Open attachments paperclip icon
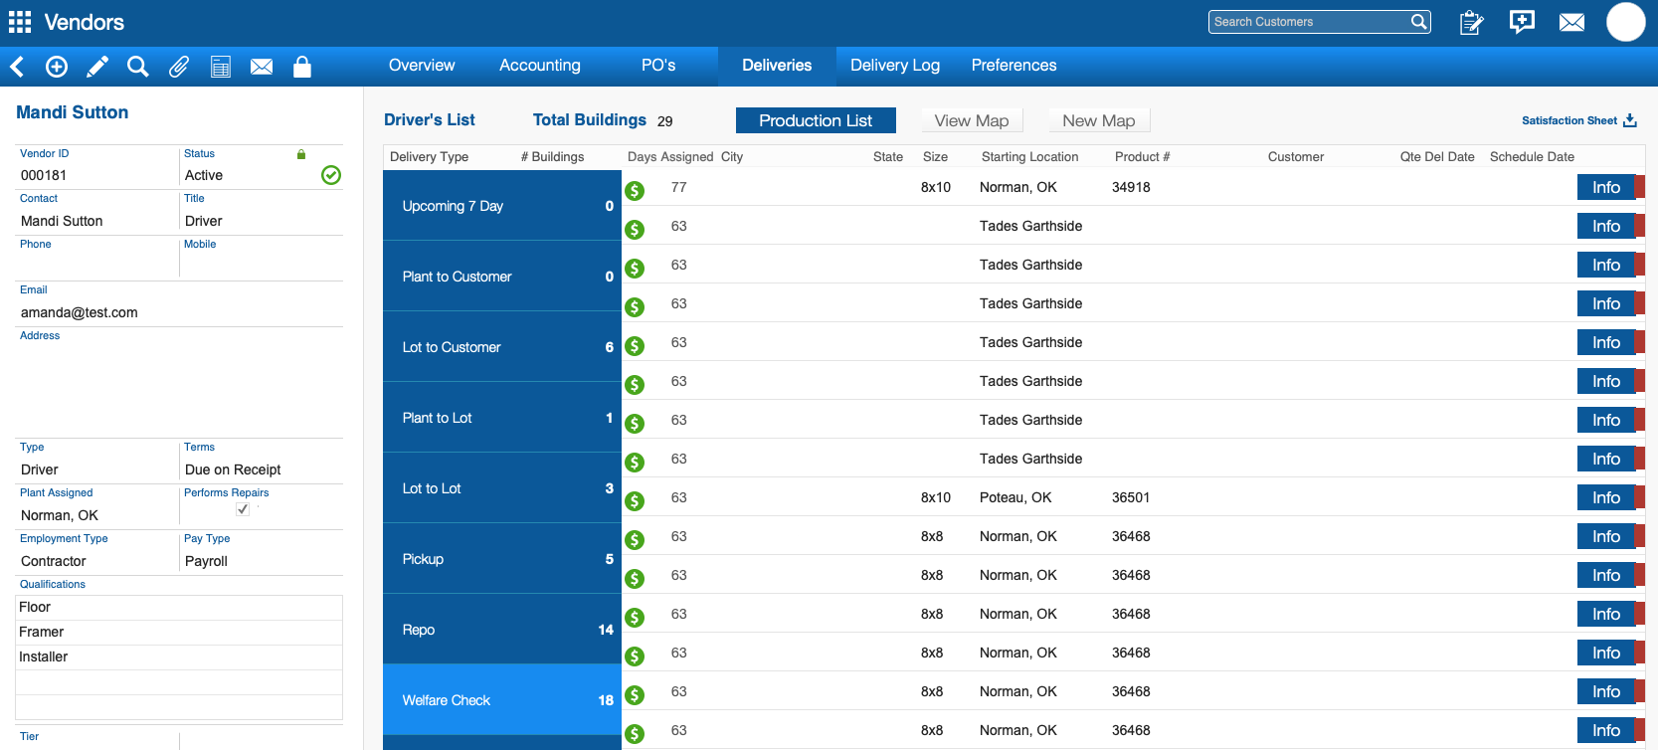This screenshot has width=1658, height=750. pos(179,67)
